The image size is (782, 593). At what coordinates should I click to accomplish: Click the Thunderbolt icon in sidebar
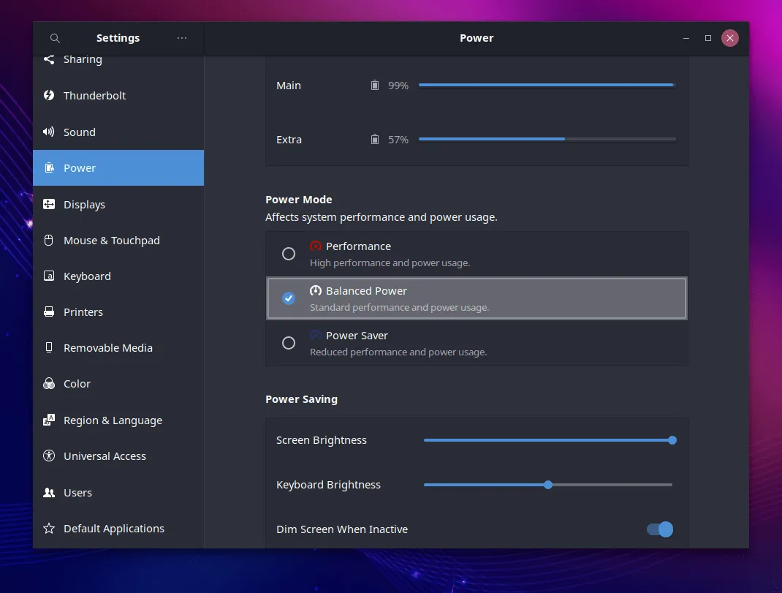coord(49,95)
